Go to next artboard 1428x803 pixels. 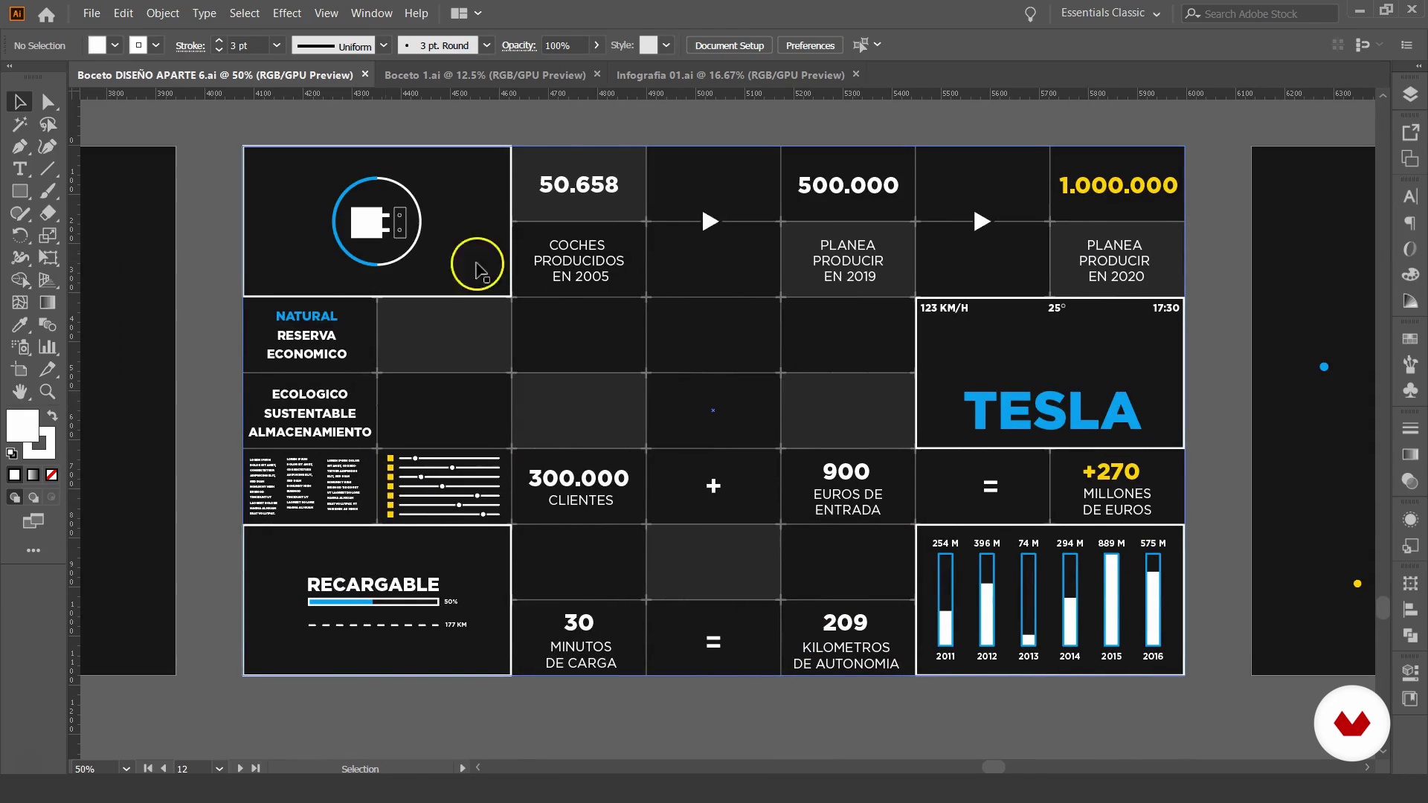point(239,769)
